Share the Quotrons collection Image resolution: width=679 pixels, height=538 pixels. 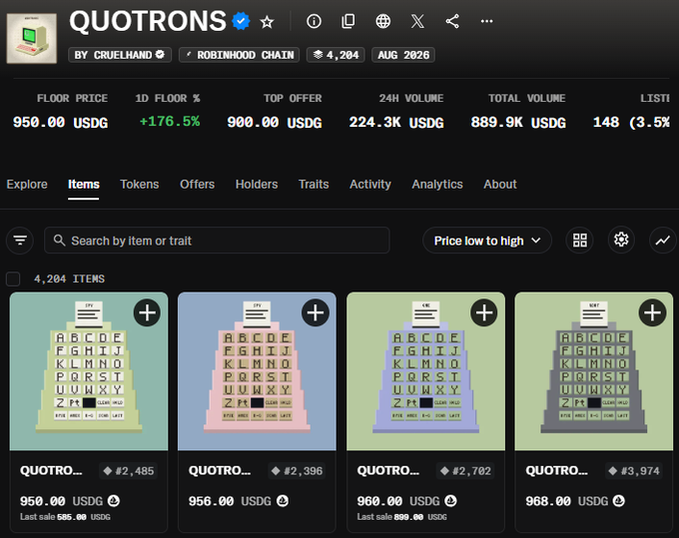pos(452,21)
